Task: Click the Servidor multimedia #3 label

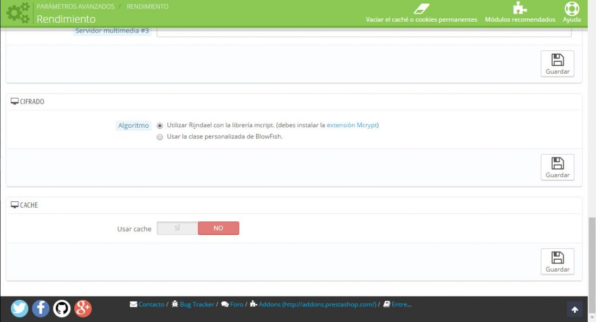Action: (112, 31)
